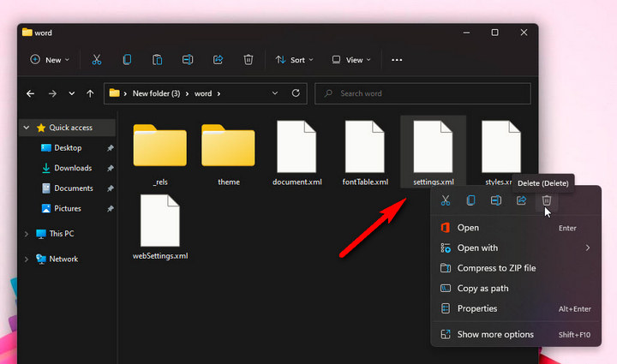The width and height of the screenshot is (617, 364).
Task: Choose Open in context menu
Action: click(x=516, y=228)
